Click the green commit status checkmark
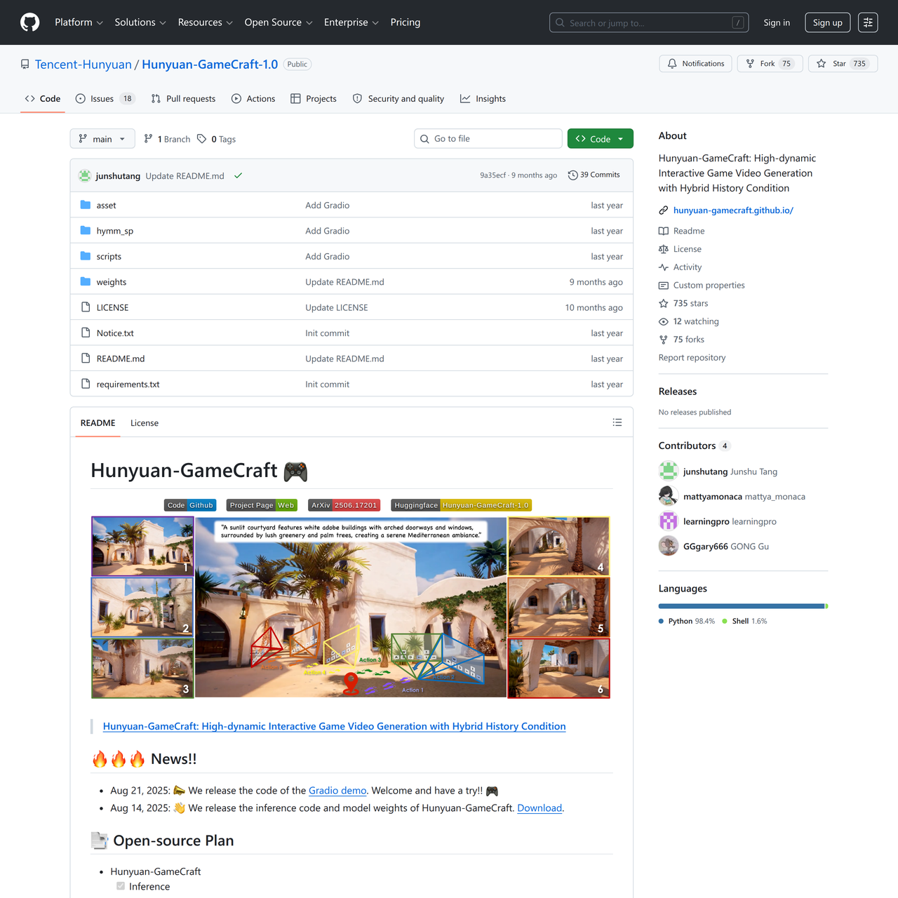 point(239,176)
